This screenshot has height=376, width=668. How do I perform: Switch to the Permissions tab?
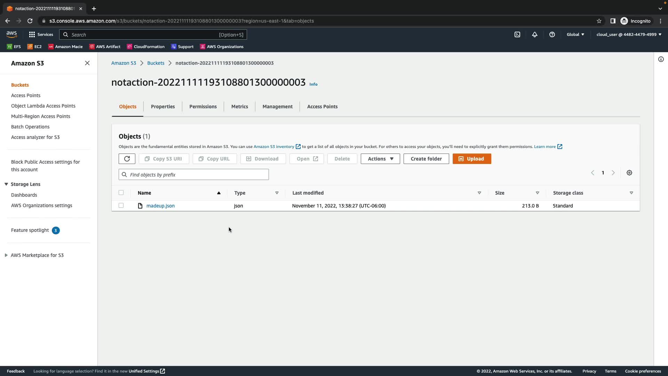(x=203, y=107)
